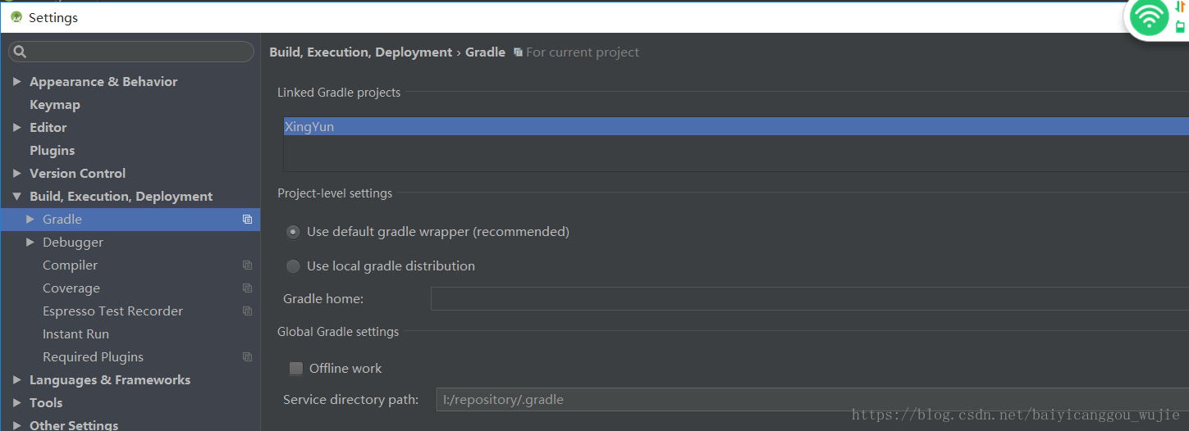Collapse Build, Execution, Deployment section
This screenshot has width=1189, height=431.
click(17, 197)
